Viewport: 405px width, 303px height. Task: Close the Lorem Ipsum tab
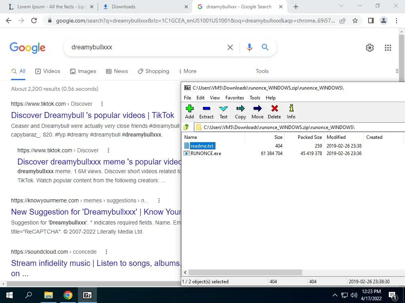pyautogui.click(x=91, y=7)
